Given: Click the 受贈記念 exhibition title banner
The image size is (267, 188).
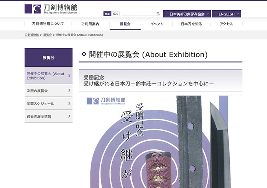Looking at the screenshot, I should [161, 81].
